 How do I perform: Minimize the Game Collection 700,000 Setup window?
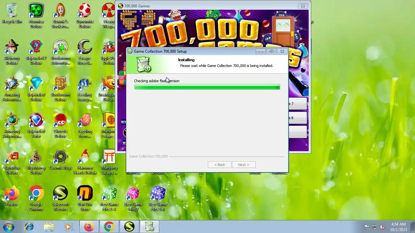pos(261,51)
